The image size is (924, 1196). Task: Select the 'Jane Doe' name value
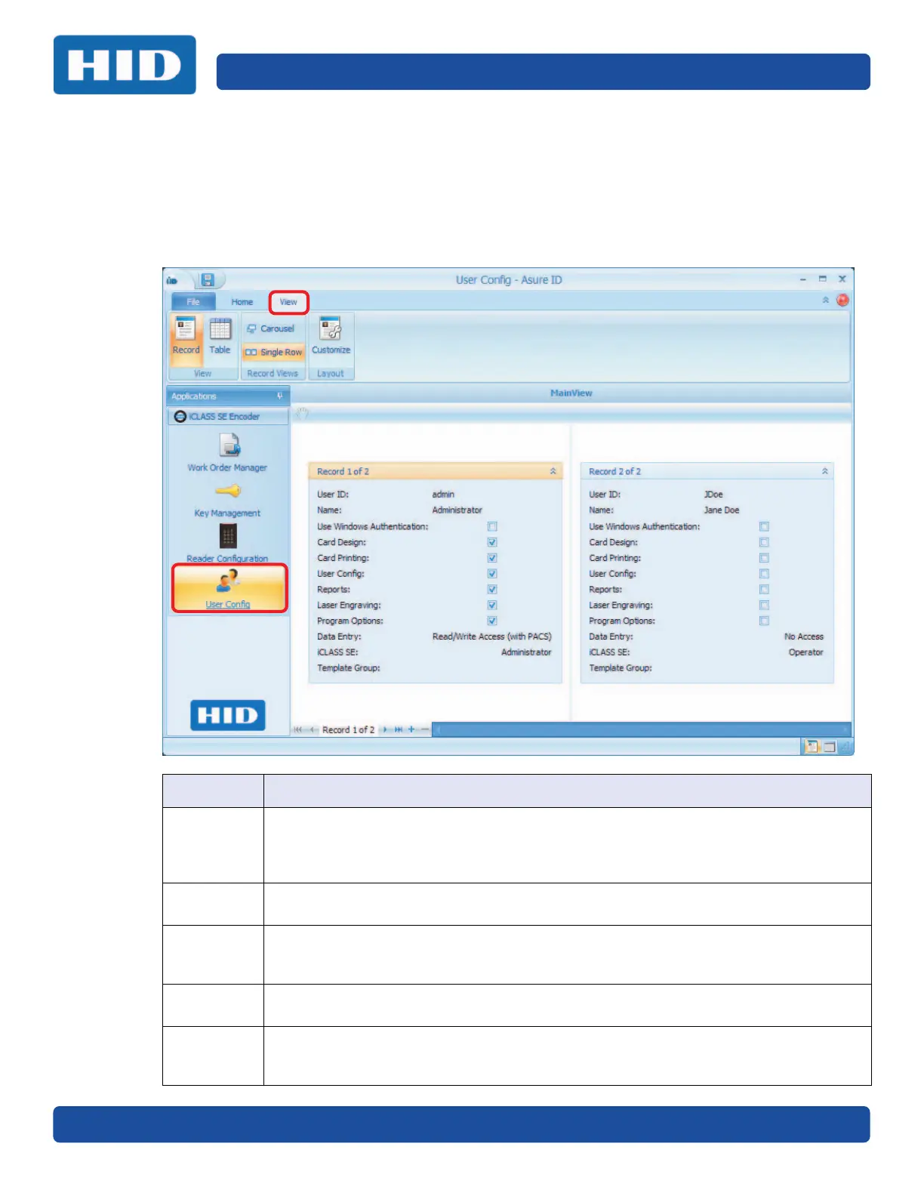(722, 511)
